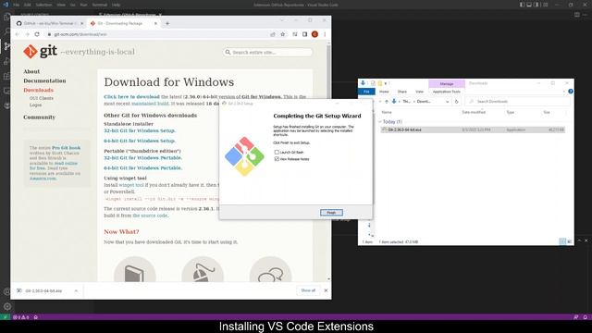Open the Chrome profile avatar

[314, 34]
